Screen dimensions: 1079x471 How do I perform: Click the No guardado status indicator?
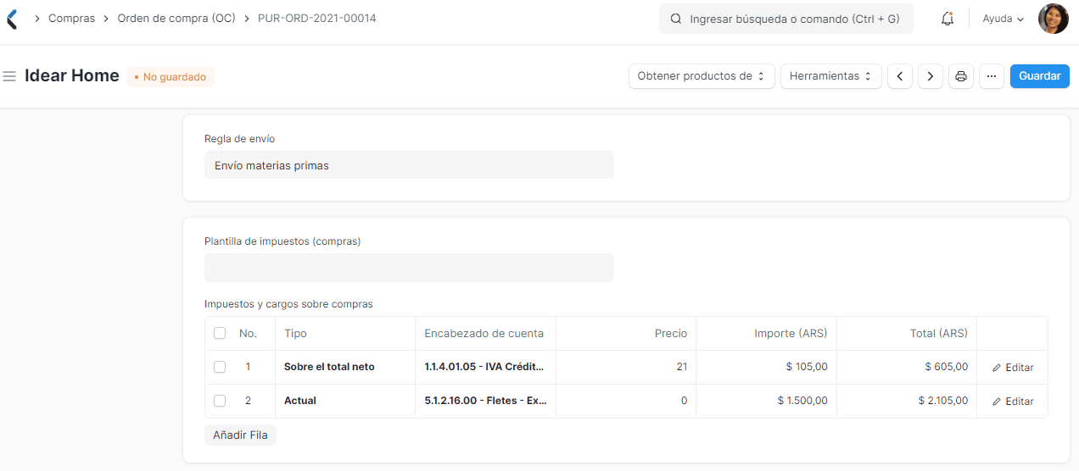point(171,77)
